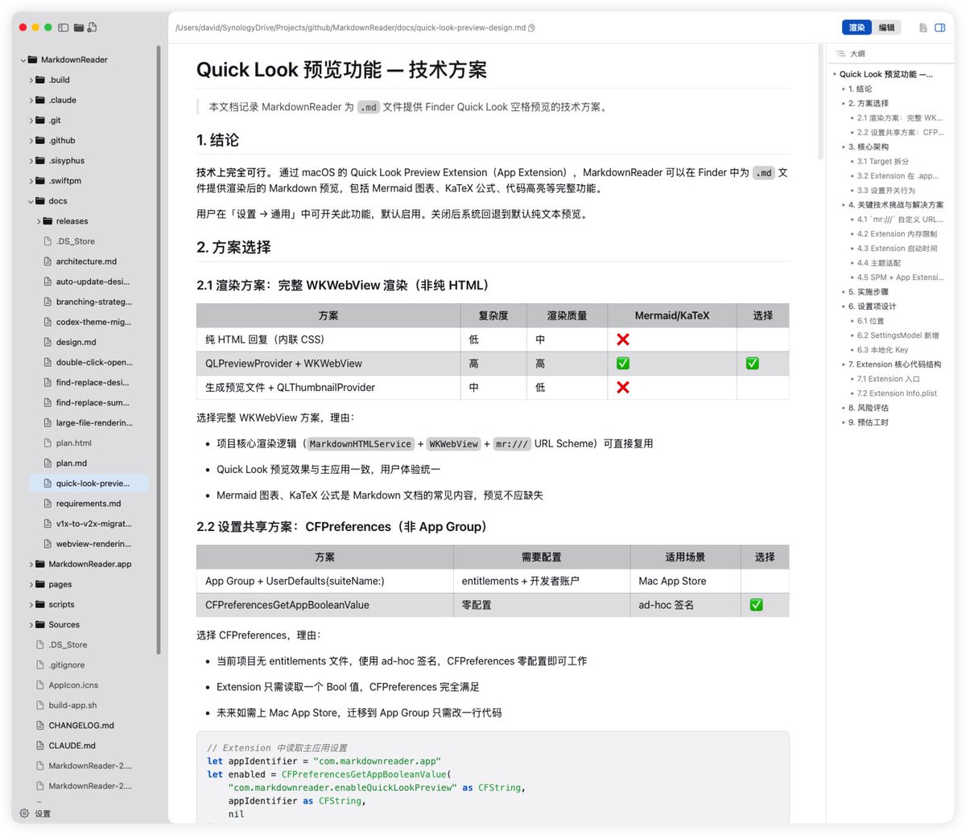Viewport: 966px width, 835px height.
Task: Click the settings gear icon
Action: [24, 813]
